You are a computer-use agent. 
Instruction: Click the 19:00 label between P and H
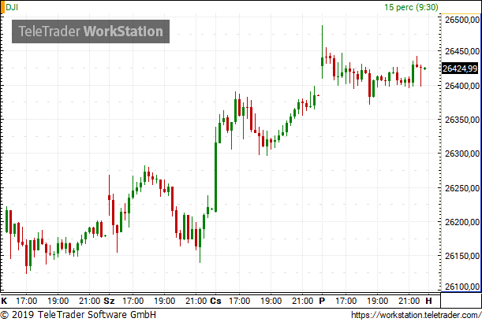tap(378, 301)
